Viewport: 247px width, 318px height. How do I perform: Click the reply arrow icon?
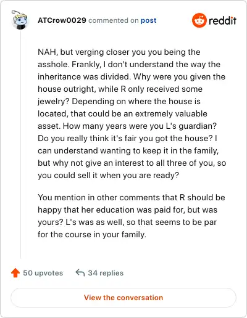pos(80,273)
